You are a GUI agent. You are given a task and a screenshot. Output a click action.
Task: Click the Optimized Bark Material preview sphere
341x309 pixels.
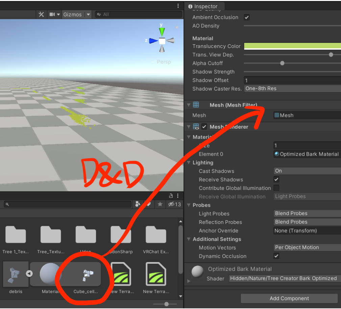pyautogui.click(x=197, y=272)
